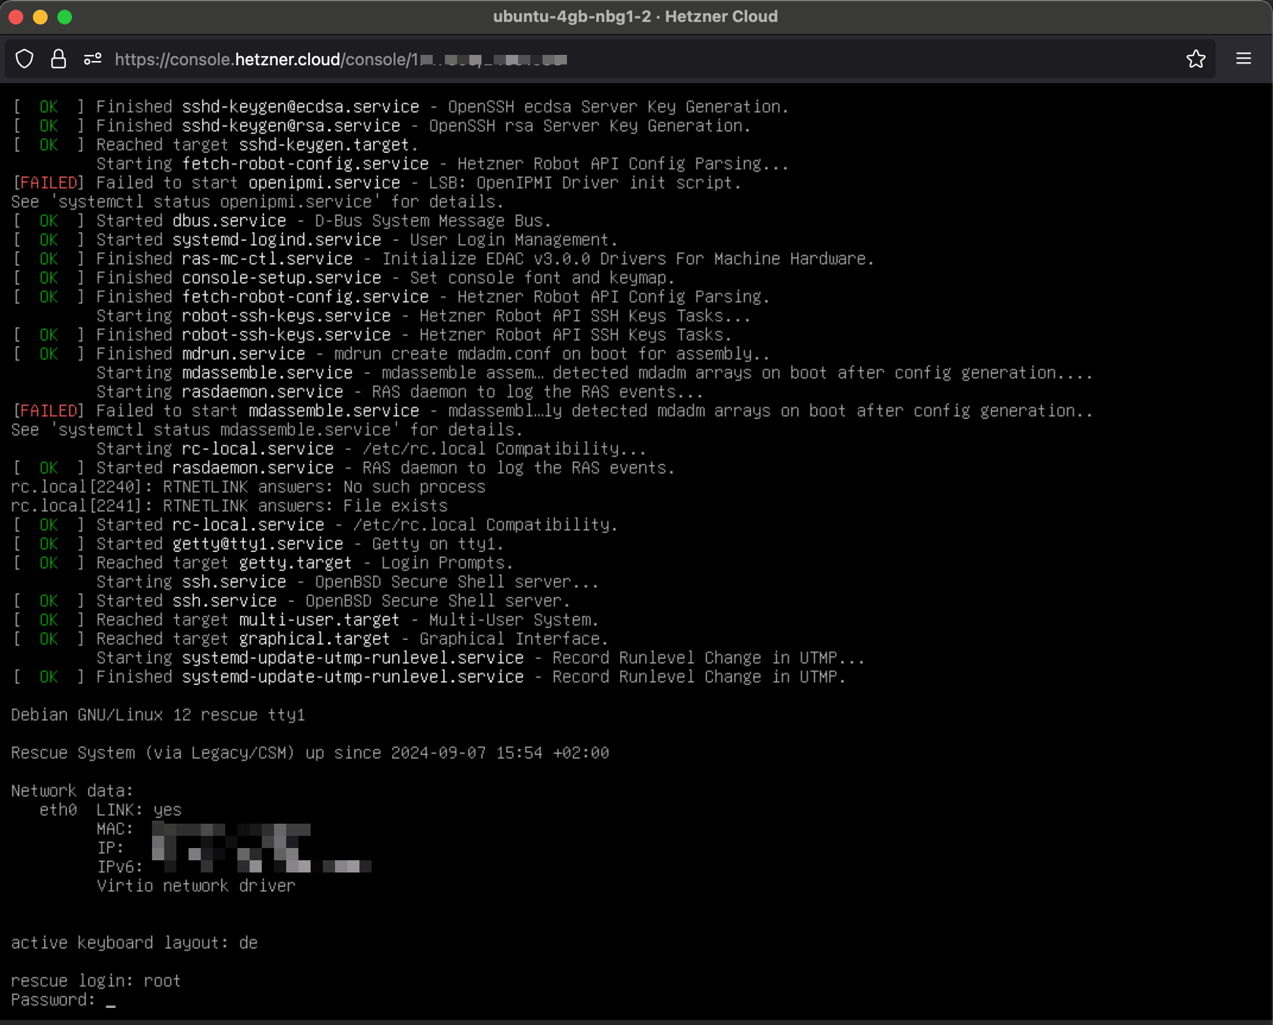Click the yellow minimize traffic light
The height and width of the screenshot is (1025, 1273).
[x=40, y=17]
